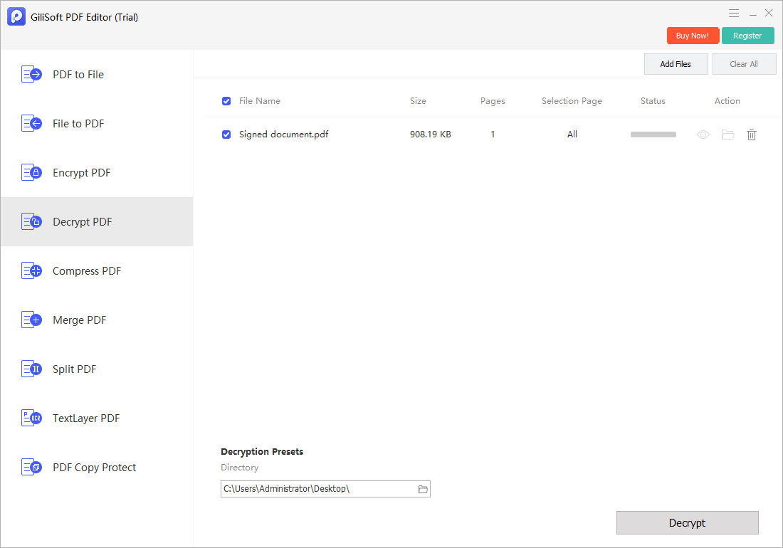
Task: Click the Merge PDF plus icon
Action: [31, 320]
